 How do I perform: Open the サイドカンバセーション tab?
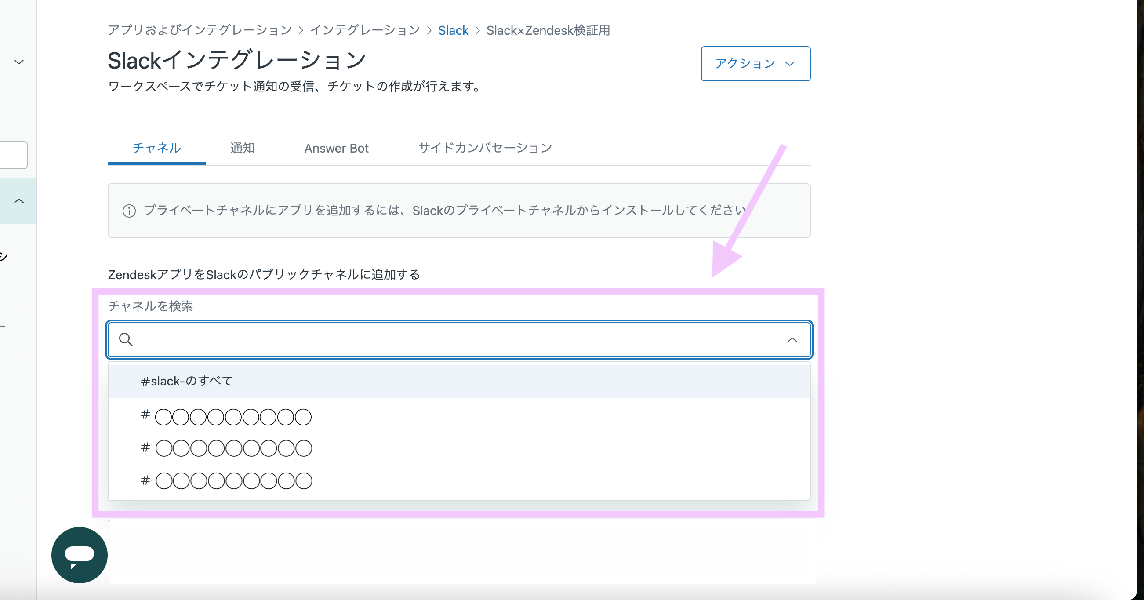(485, 148)
